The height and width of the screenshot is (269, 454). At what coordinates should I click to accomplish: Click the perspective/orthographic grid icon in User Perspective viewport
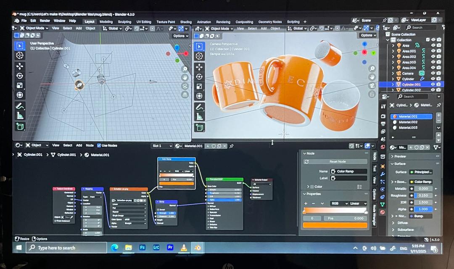tap(185, 95)
